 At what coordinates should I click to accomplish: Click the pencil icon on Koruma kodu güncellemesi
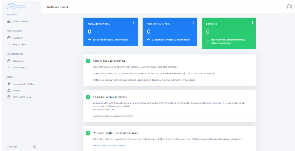pyautogui.click(x=88, y=61)
